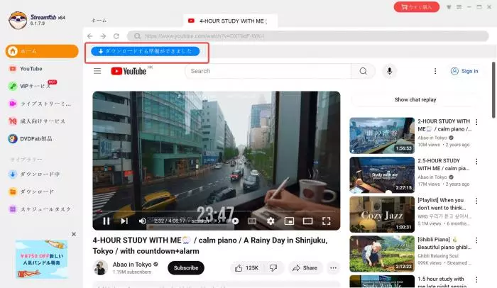Show chat replay
This screenshot has height=288, width=497.
pos(415,99)
